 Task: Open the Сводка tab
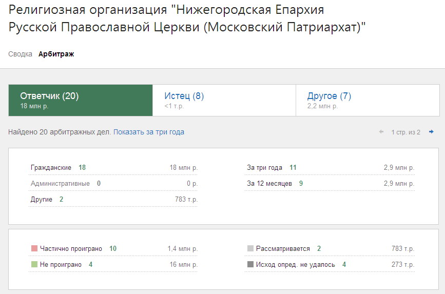20,54
